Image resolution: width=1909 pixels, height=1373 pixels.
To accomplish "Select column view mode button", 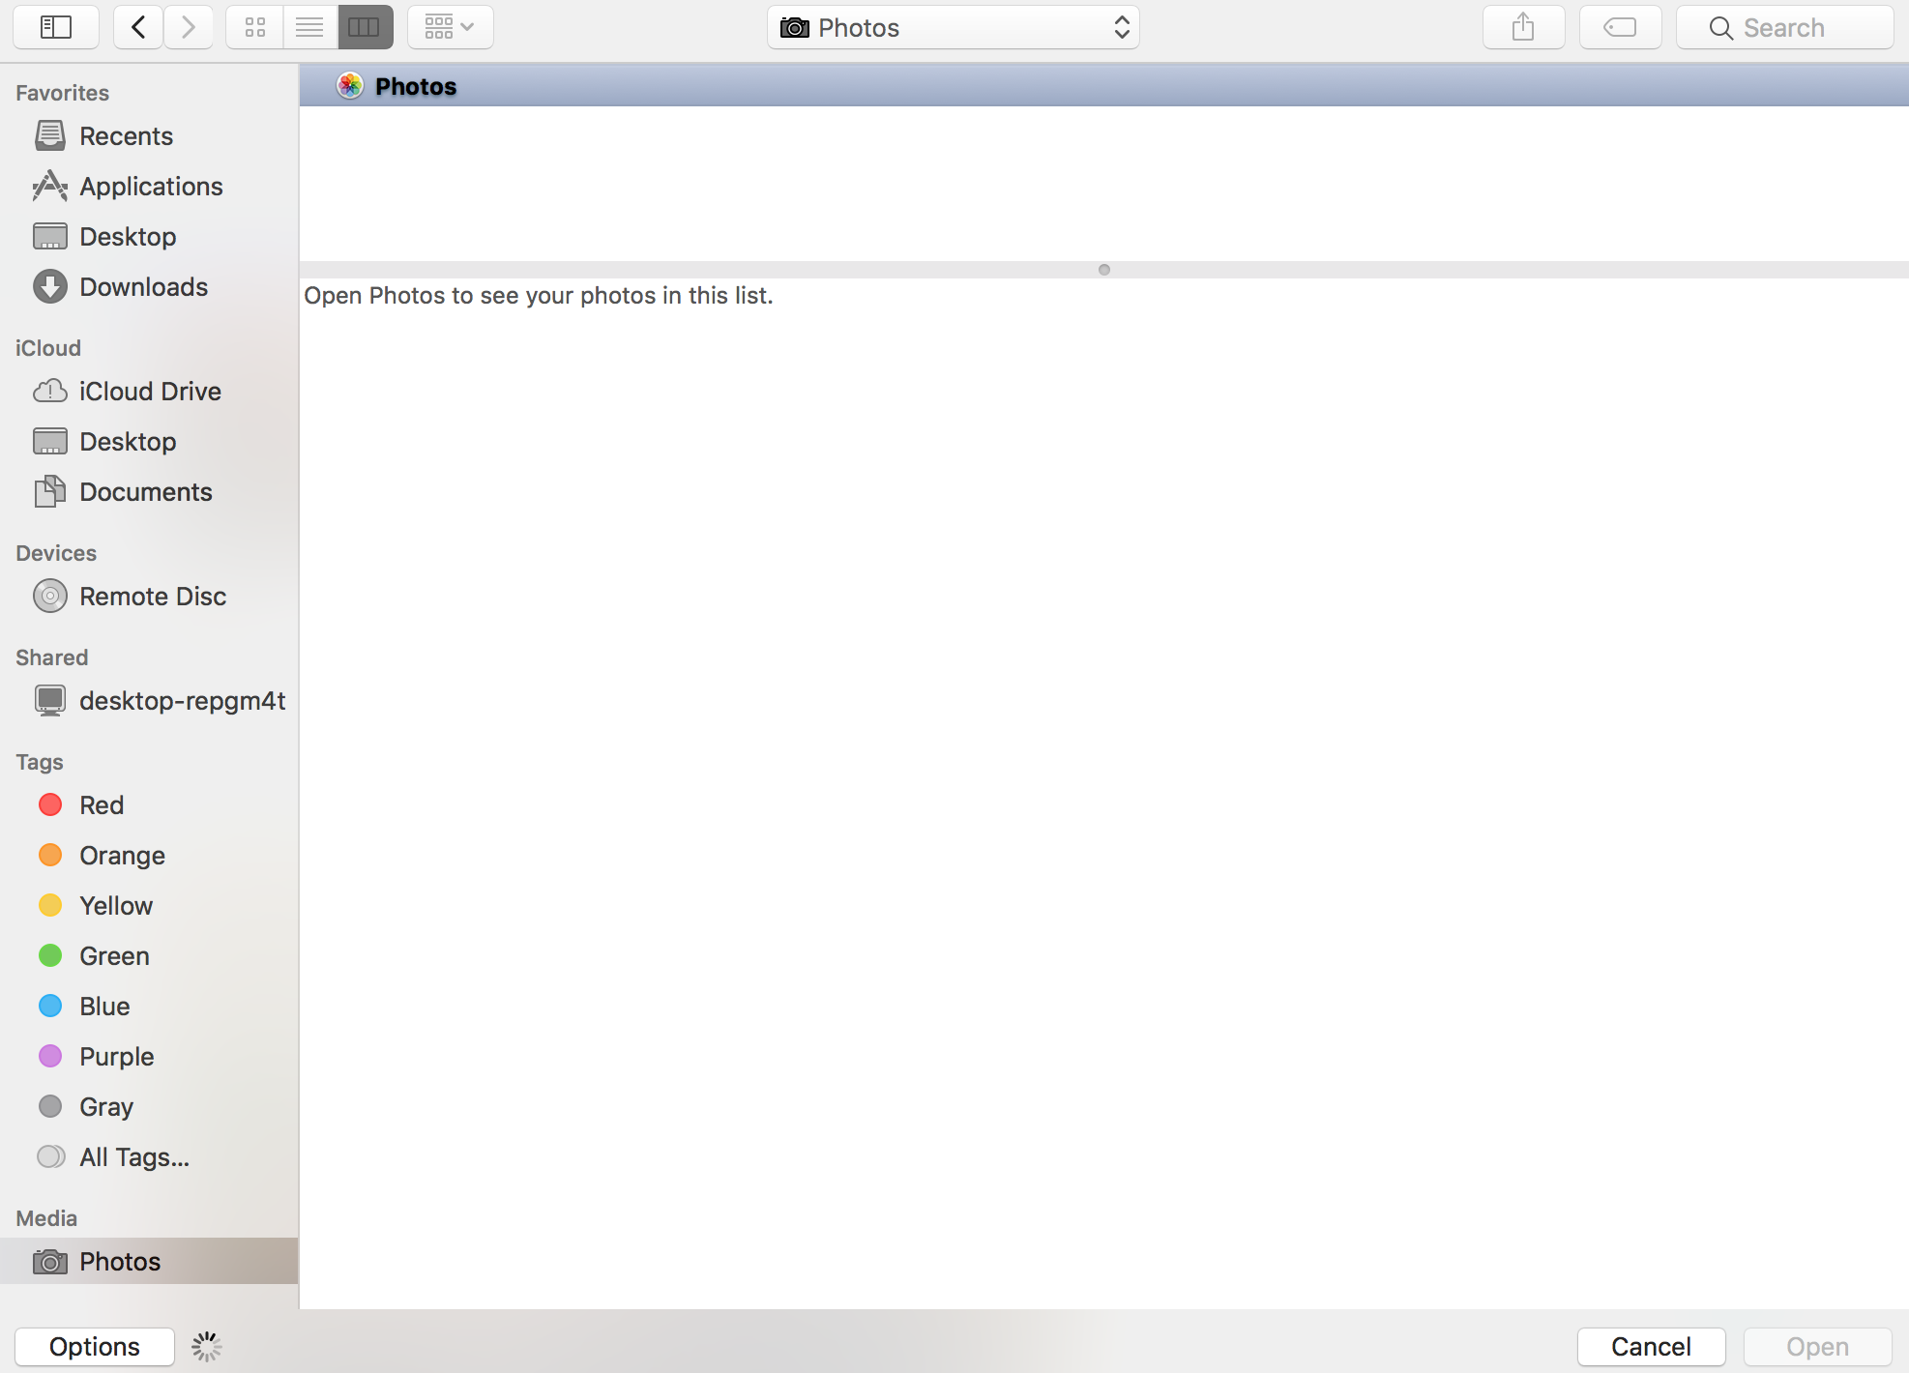I will [365, 27].
